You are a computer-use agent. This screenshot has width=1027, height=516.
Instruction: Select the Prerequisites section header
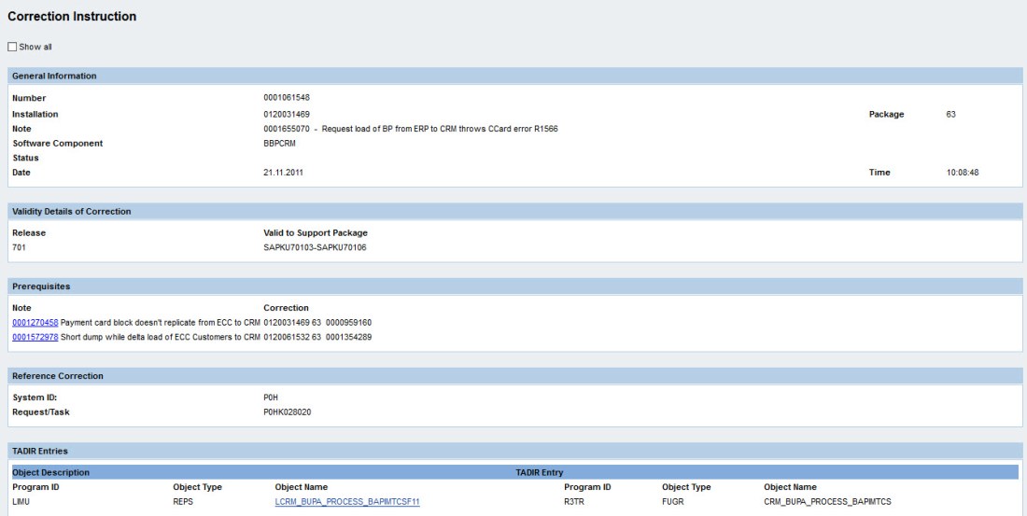pos(41,286)
